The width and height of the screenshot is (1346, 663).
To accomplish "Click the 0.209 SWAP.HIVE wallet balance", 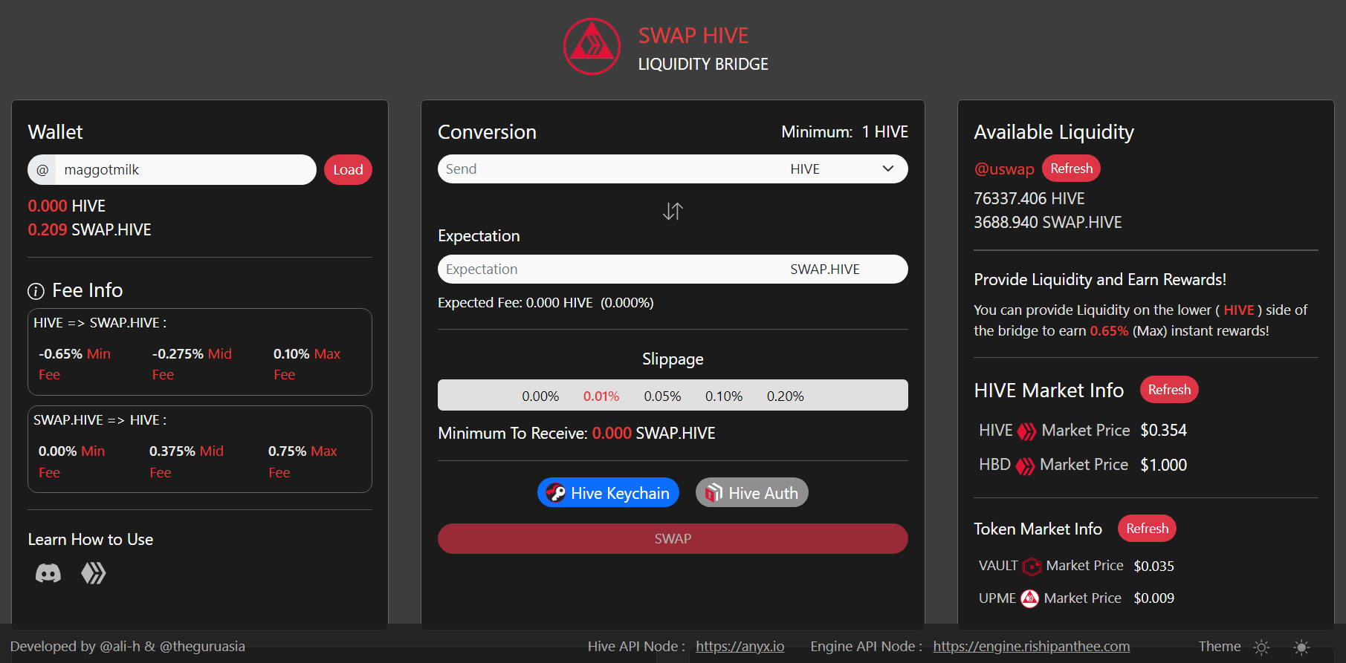I will point(89,230).
